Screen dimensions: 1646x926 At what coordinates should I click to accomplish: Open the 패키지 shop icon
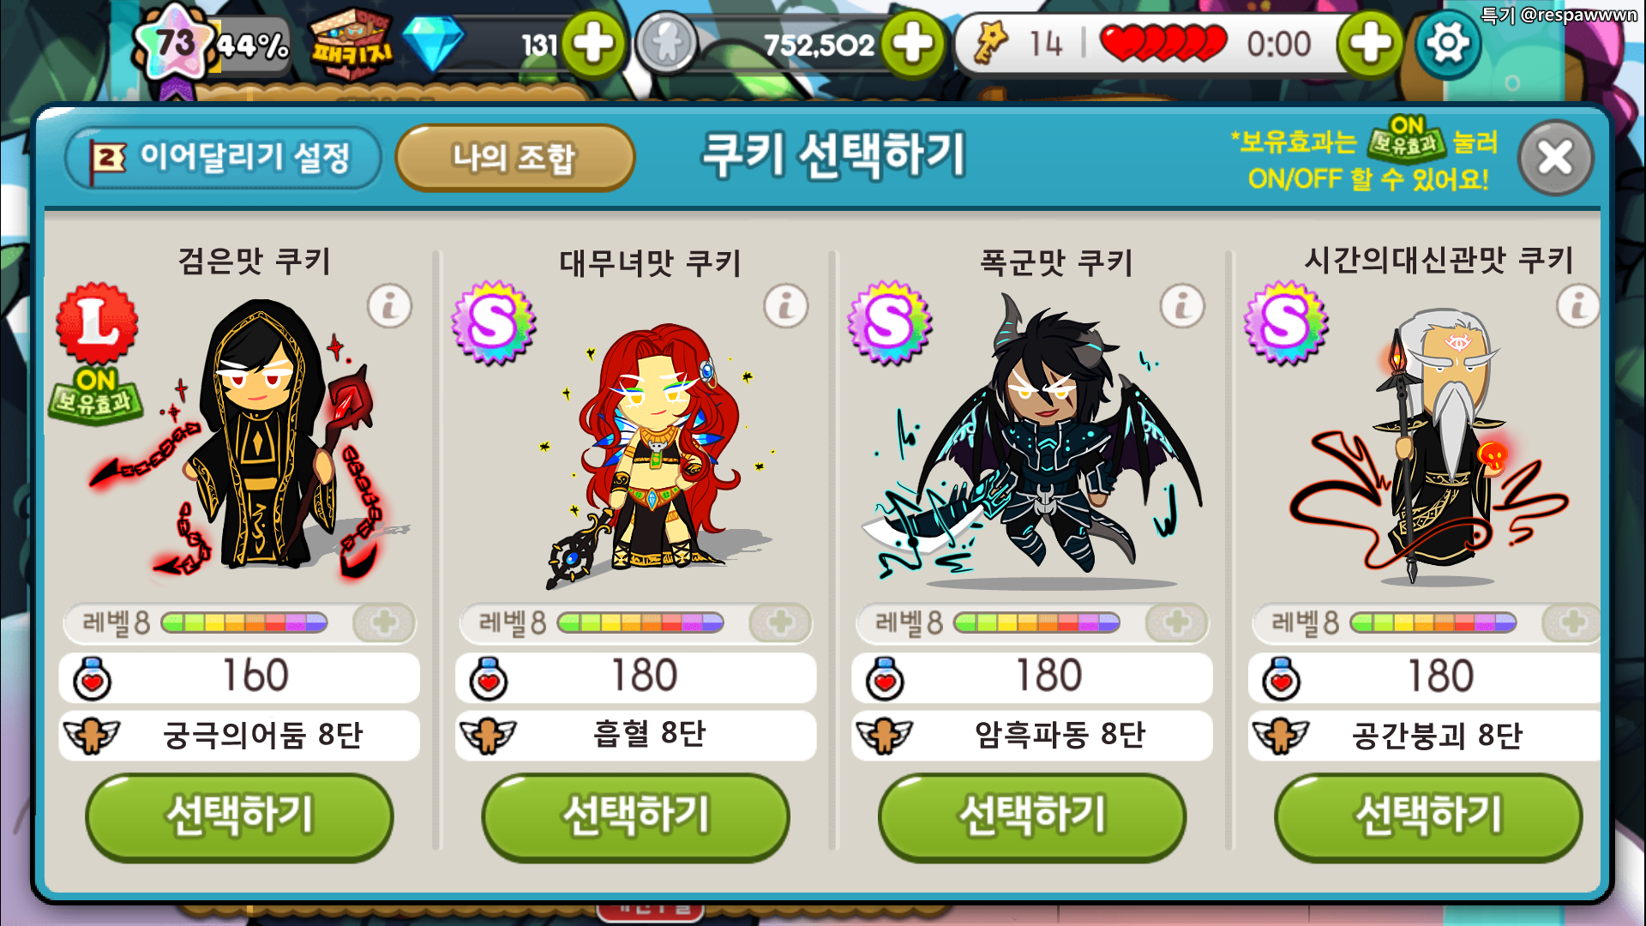click(x=351, y=45)
